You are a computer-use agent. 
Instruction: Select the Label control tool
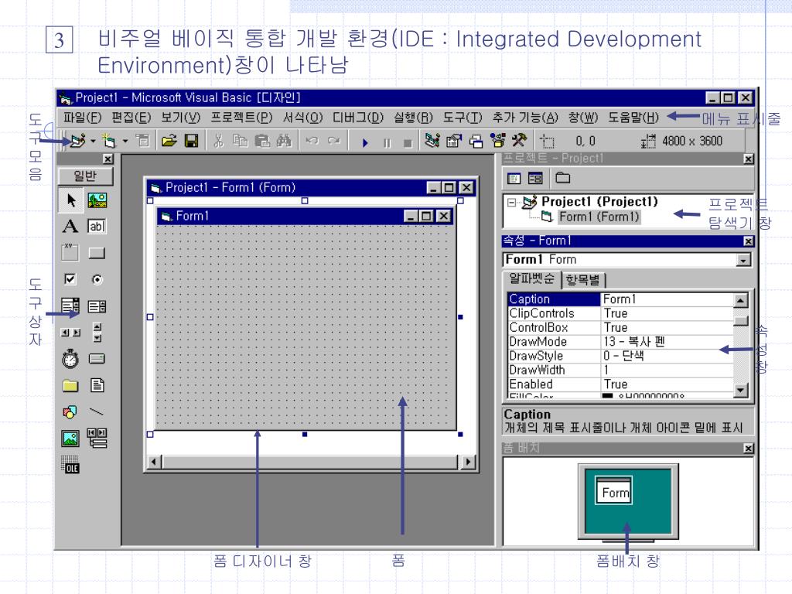pos(70,227)
